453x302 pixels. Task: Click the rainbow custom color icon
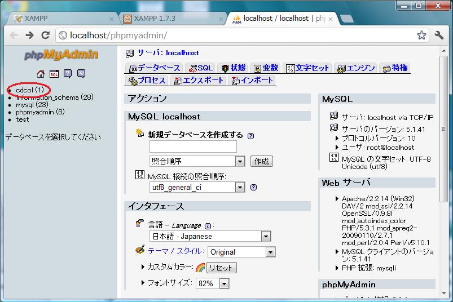[x=200, y=268]
